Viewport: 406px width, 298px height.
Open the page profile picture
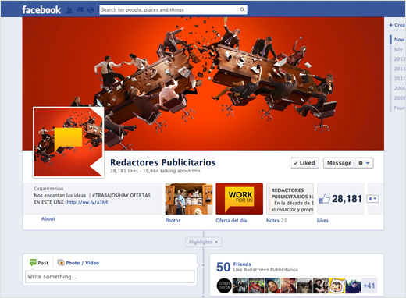(69, 142)
